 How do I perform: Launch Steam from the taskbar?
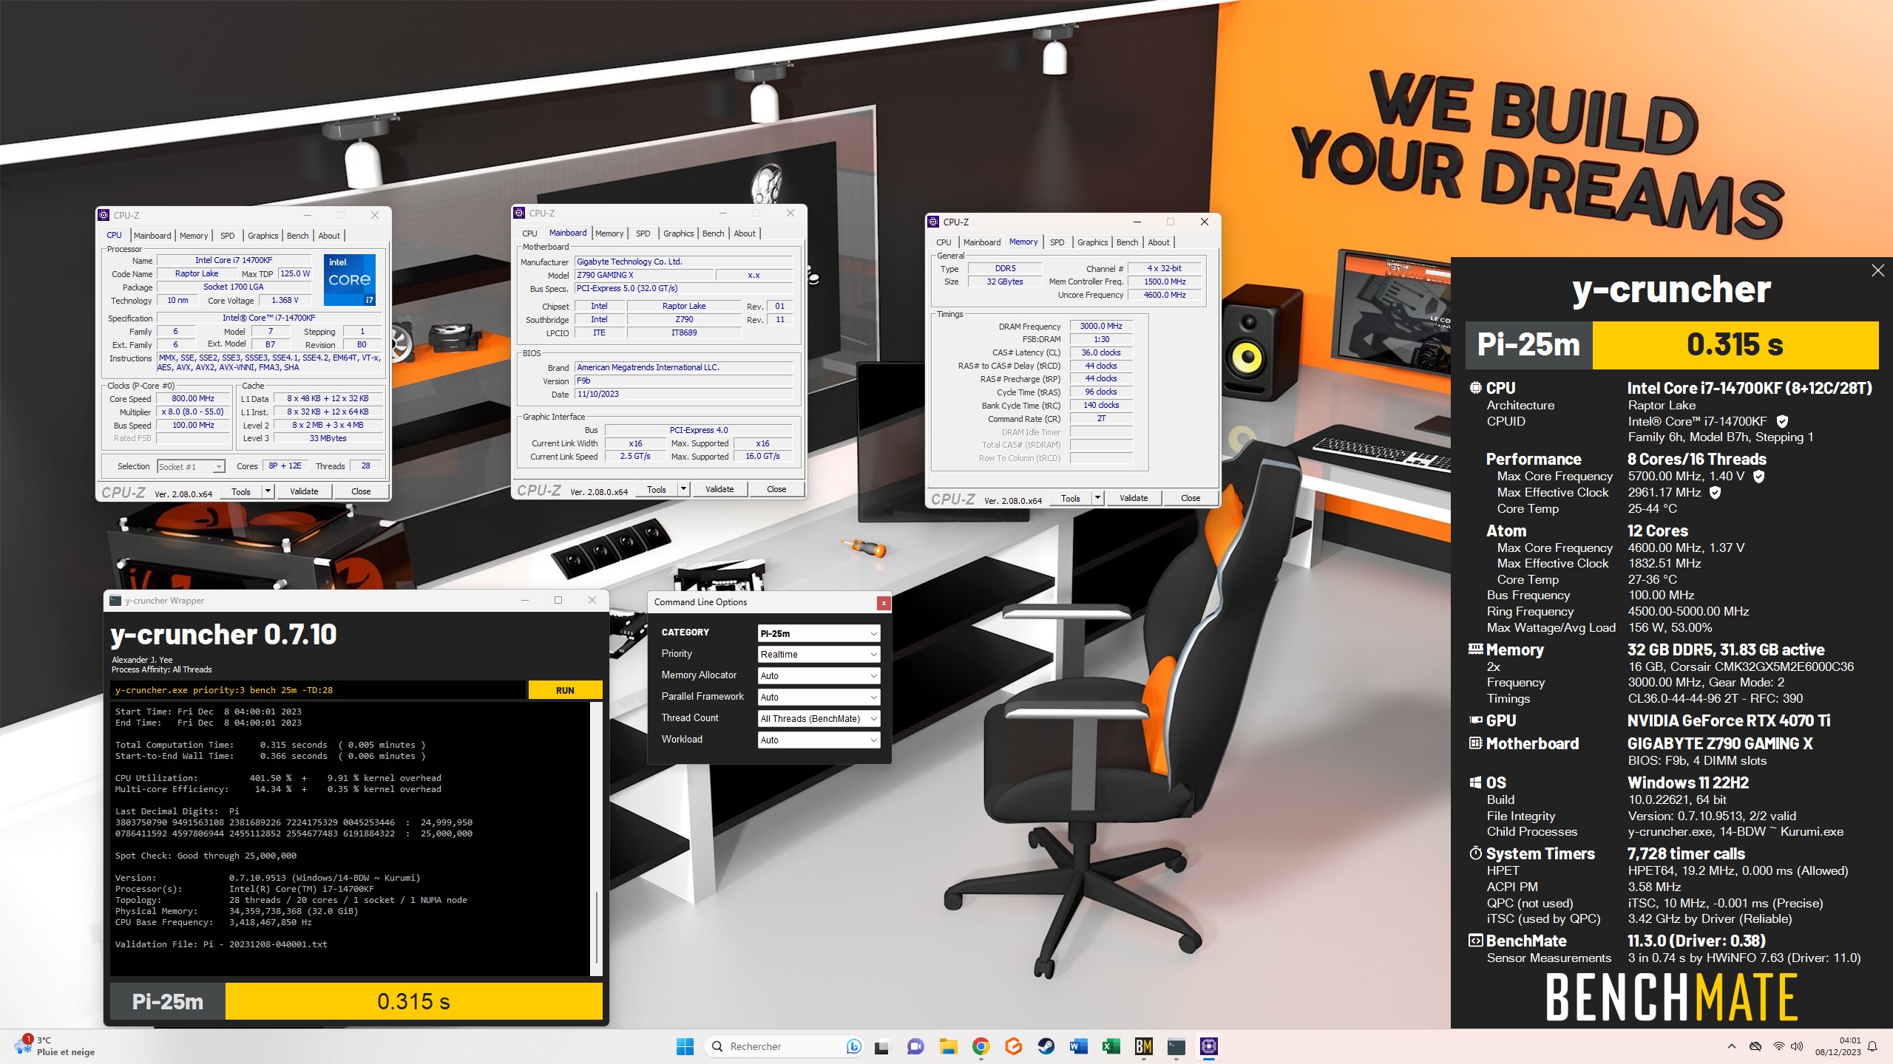pyautogui.click(x=1046, y=1046)
